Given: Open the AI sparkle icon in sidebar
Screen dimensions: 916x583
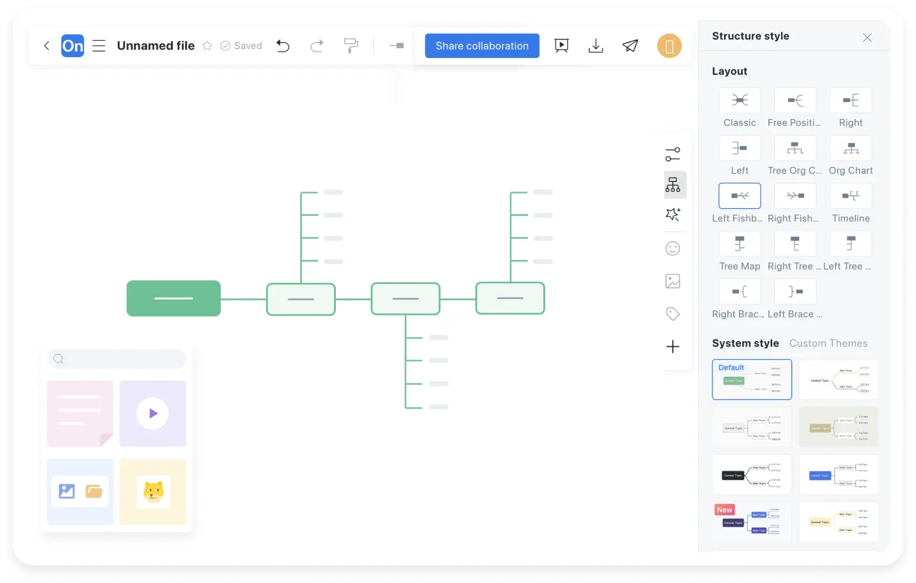Looking at the screenshot, I should (x=672, y=215).
